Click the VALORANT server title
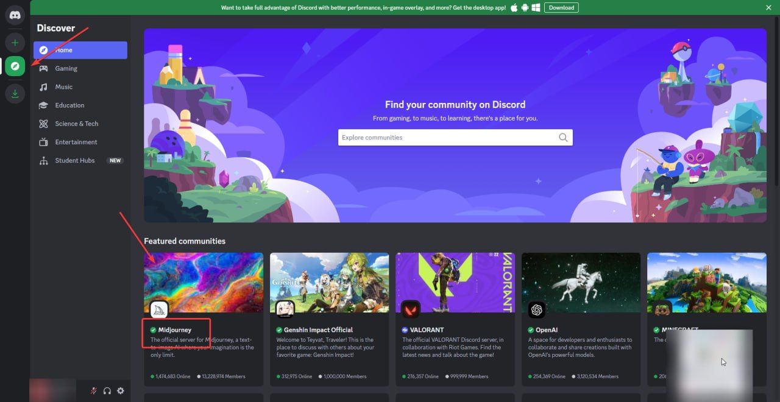 (x=427, y=330)
